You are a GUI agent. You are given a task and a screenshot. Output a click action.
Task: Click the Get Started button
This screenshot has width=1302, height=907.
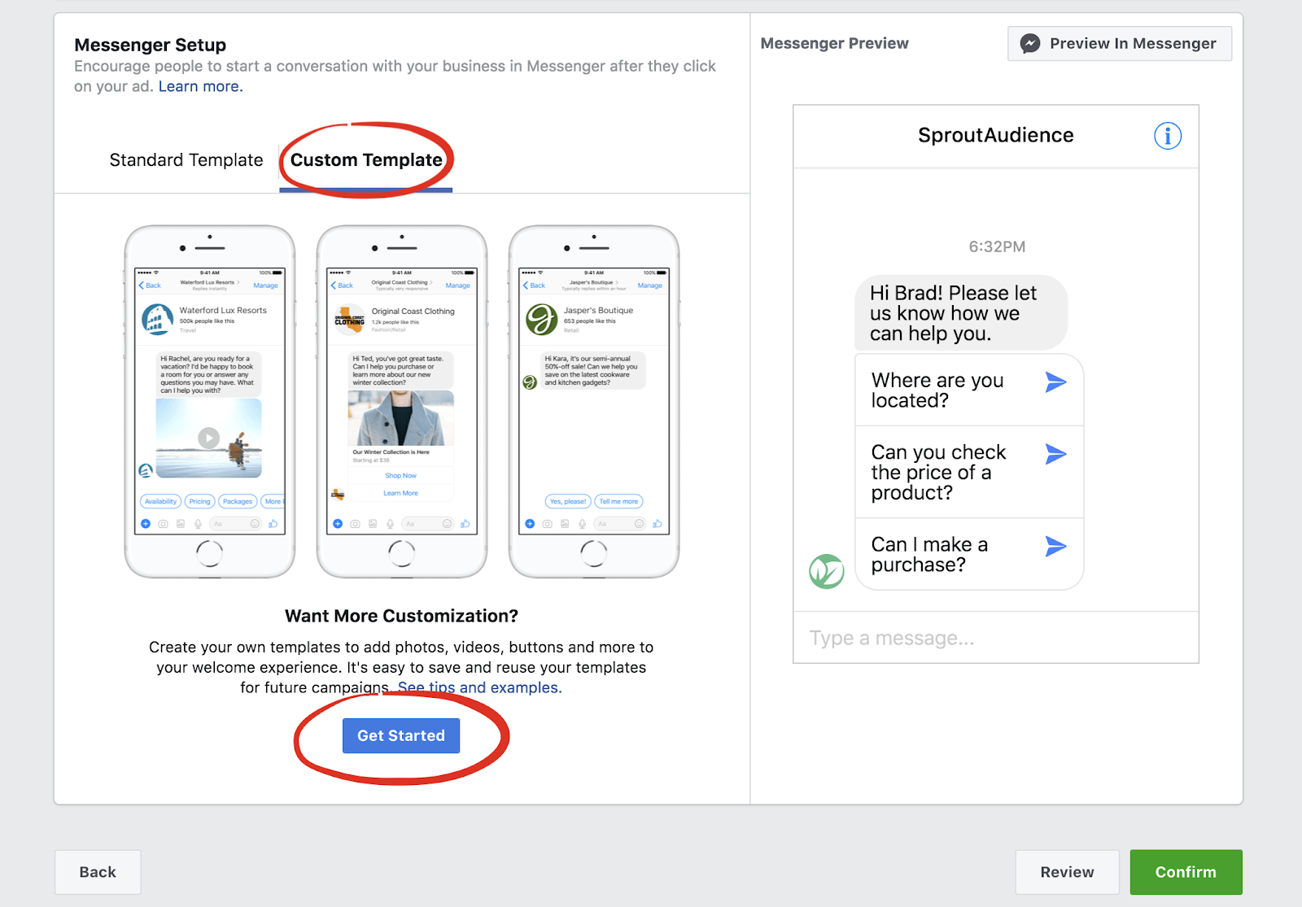click(x=401, y=735)
